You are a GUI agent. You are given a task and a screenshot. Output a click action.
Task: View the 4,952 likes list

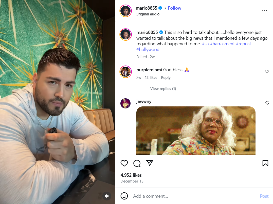point(131,175)
